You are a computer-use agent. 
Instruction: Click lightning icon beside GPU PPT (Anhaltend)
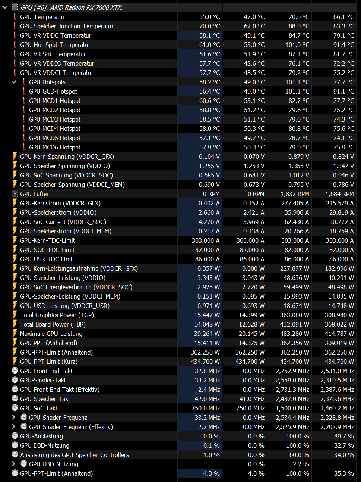(x=15, y=343)
